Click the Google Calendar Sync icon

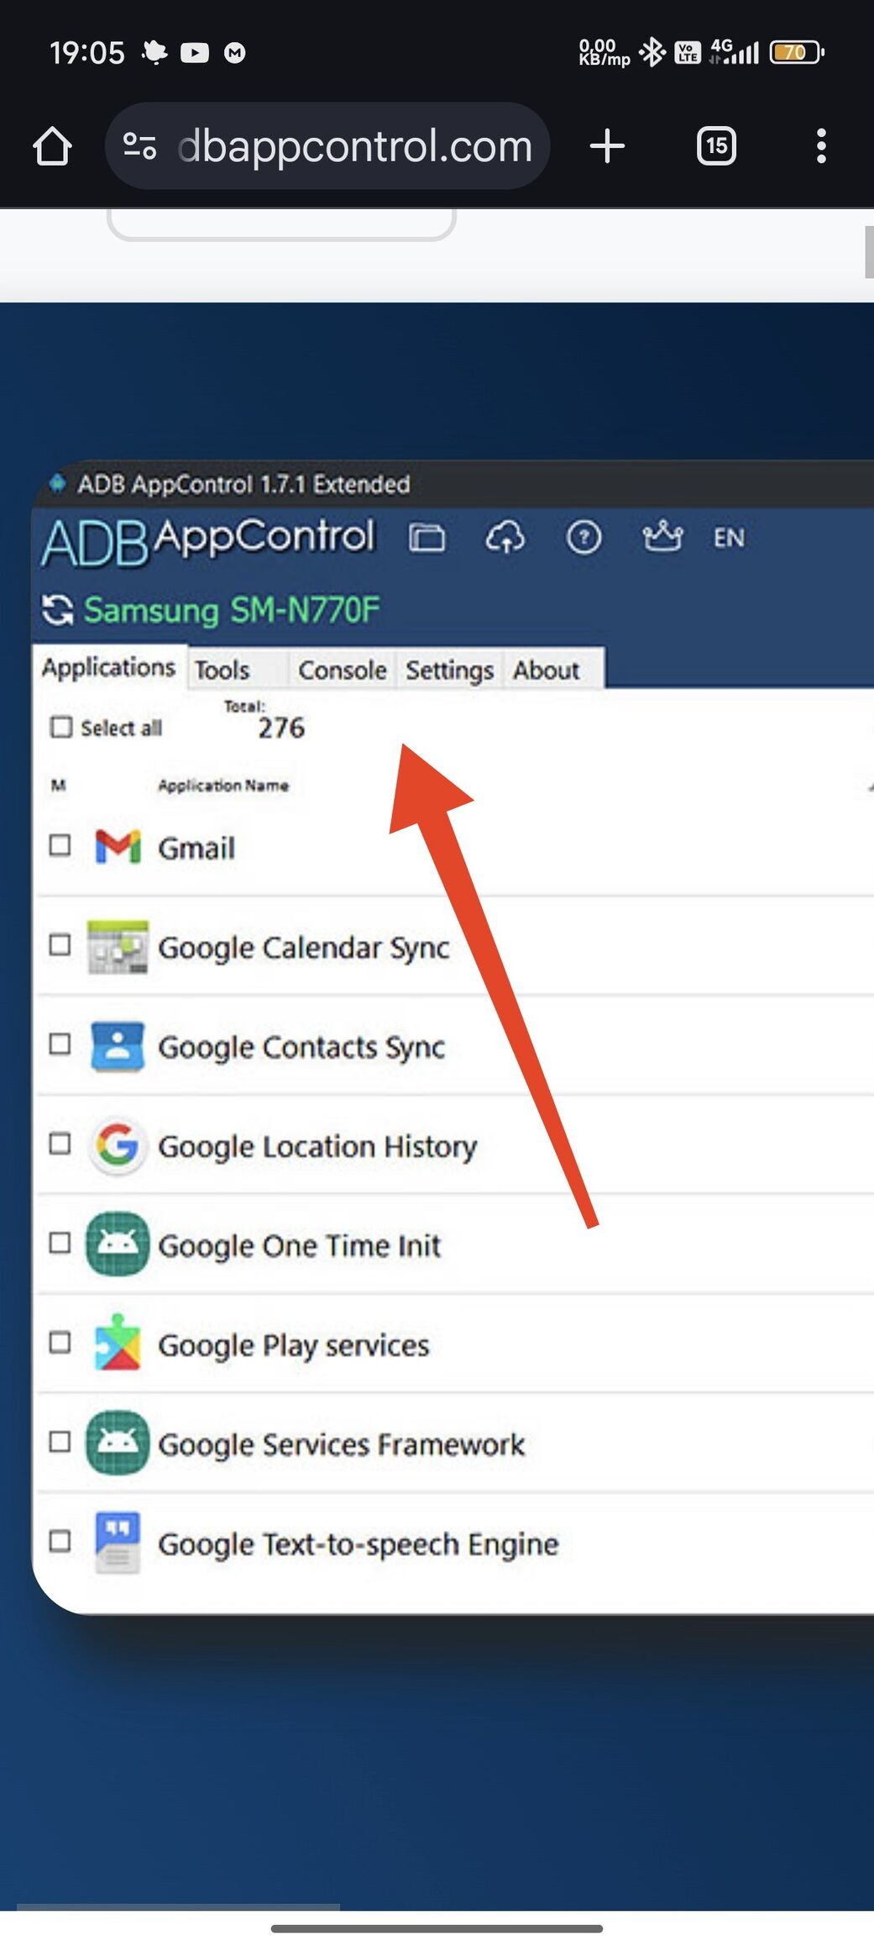click(x=118, y=947)
